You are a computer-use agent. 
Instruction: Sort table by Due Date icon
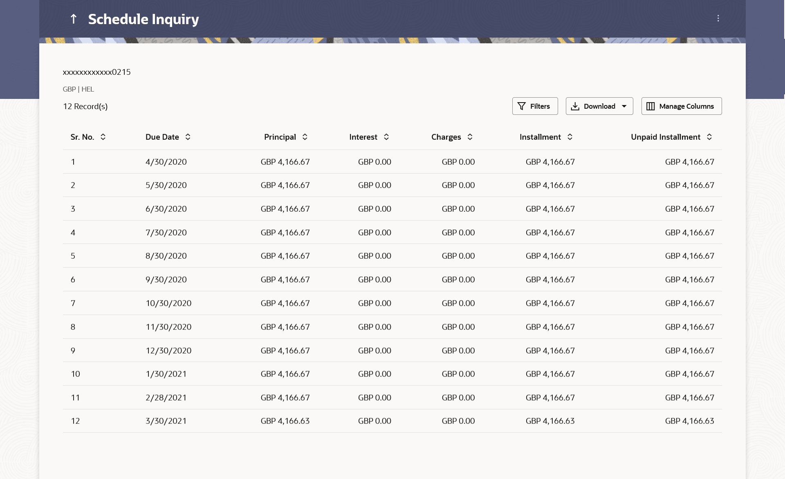point(188,137)
